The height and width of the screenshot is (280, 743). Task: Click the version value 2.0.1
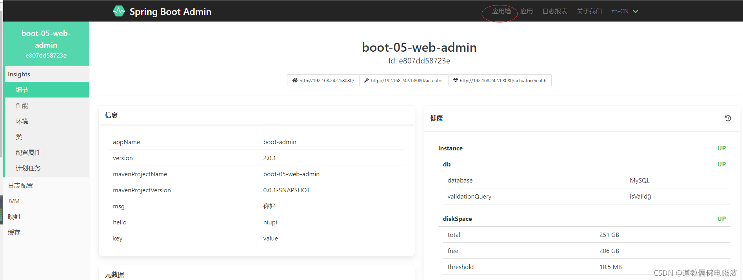pyautogui.click(x=269, y=158)
